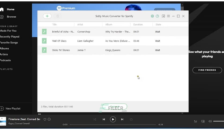
Task: Open the Spotify play queue icon
Action: pyautogui.click(x=196, y=121)
